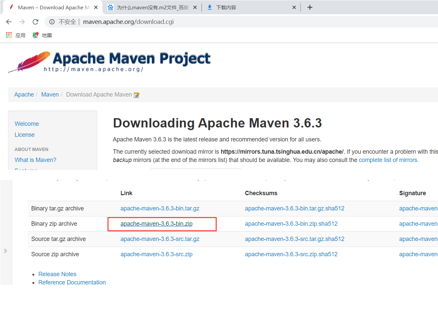Go forward with the browser arrow
Viewport: 438px width, 311px height.
click(22, 22)
